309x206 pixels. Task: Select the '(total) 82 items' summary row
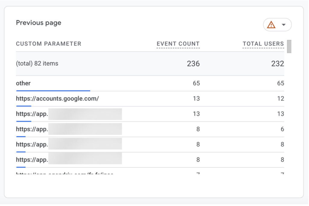point(37,64)
